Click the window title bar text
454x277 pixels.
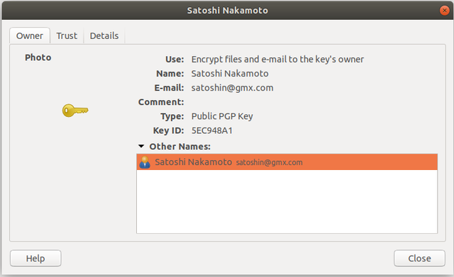coord(228,11)
